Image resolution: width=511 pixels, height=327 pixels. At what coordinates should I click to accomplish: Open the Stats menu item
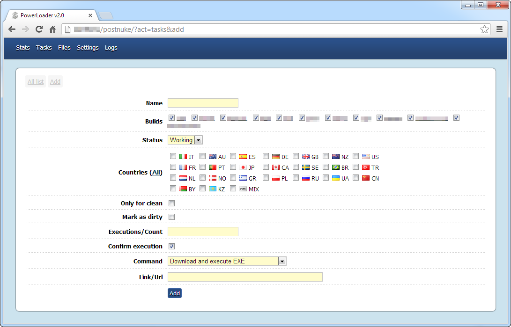click(x=23, y=48)
